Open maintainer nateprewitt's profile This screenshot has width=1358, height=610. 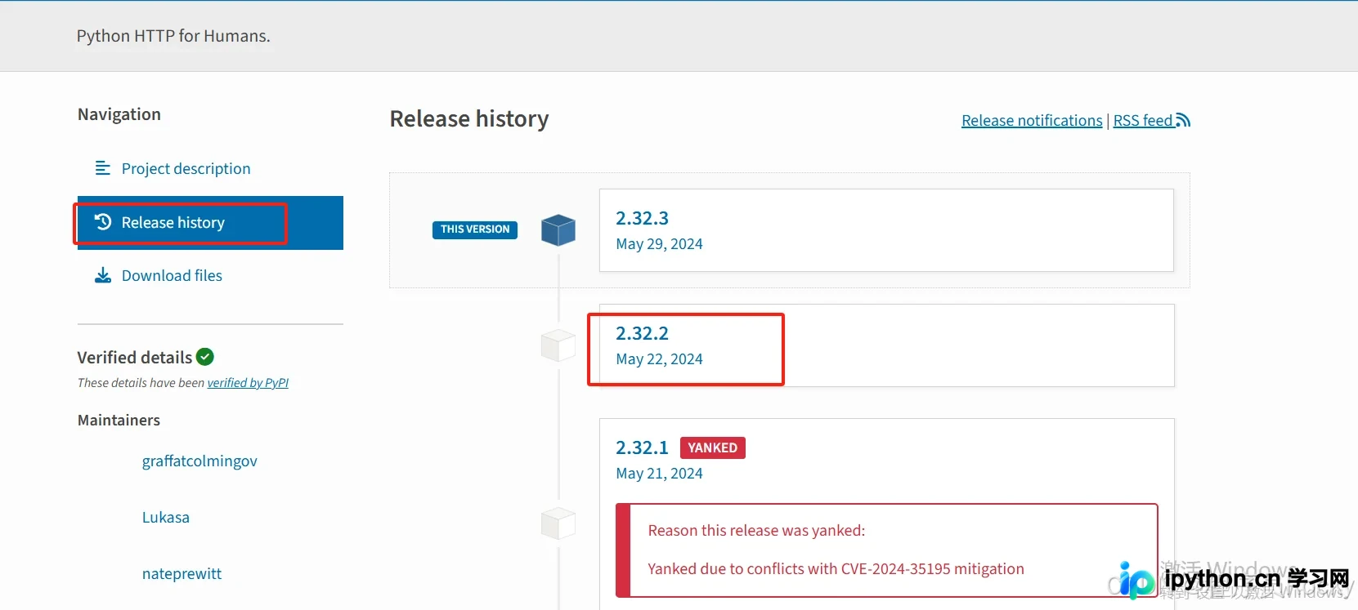tap(182, 574)
